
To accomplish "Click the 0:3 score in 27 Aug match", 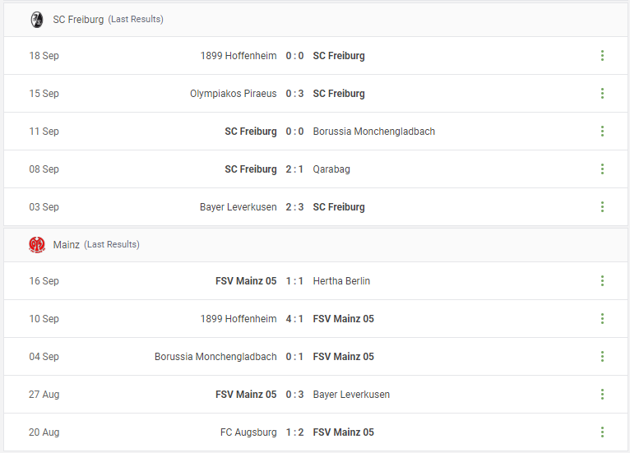I will click(x=294, y=395).
